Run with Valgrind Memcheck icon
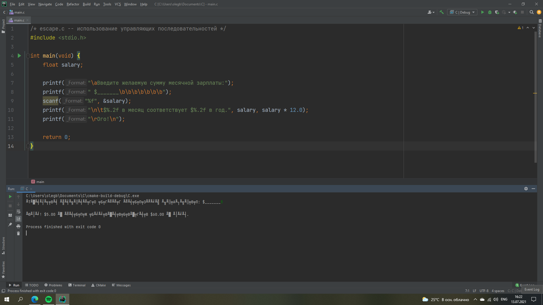 click(x=515, y=12)
